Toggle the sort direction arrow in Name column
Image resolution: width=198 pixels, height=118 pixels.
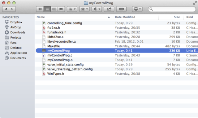(x=109, y=17)
